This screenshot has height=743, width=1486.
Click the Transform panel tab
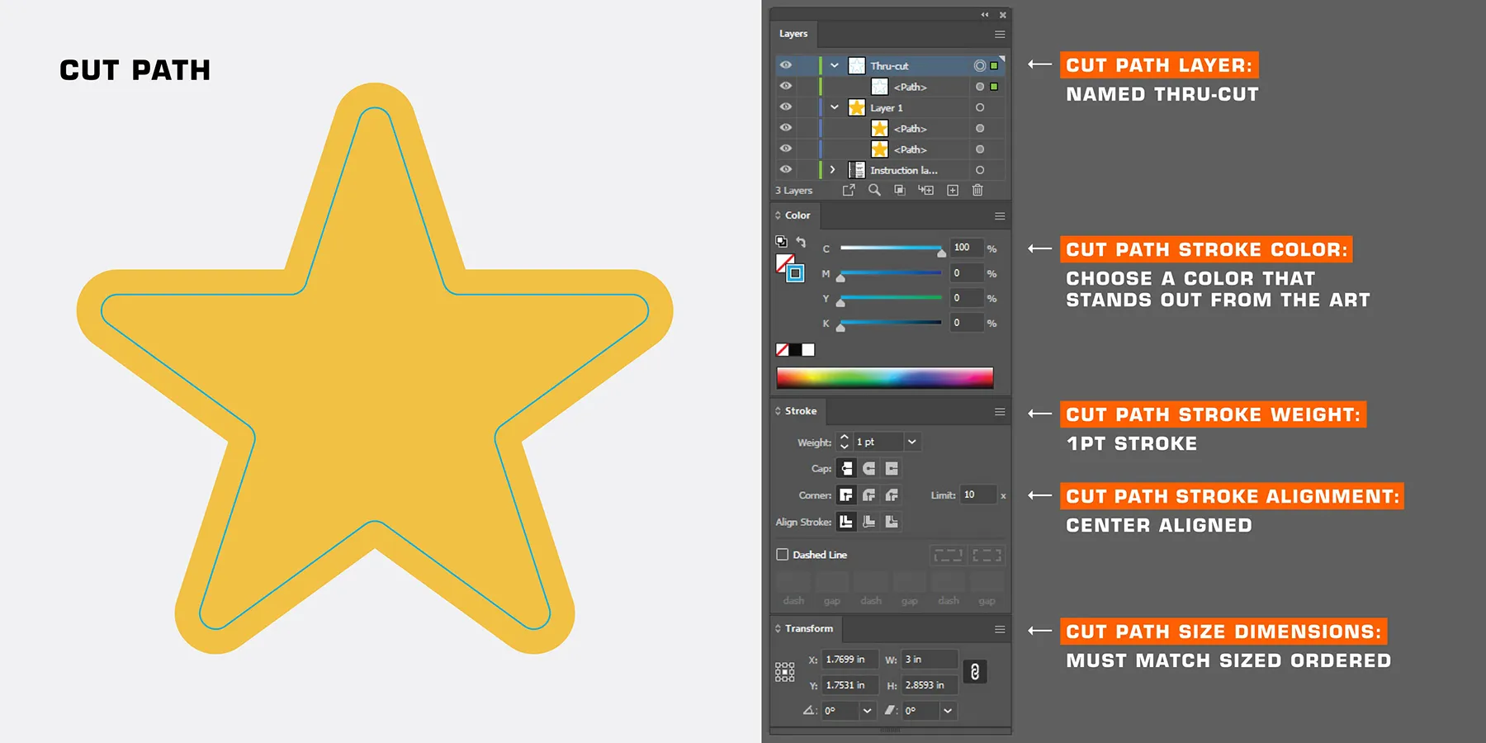click(x=808, y=629)
